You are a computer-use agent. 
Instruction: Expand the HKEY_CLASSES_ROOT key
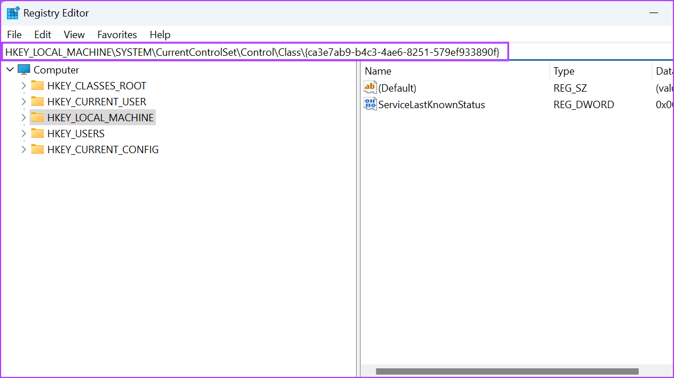click(24, 85)
